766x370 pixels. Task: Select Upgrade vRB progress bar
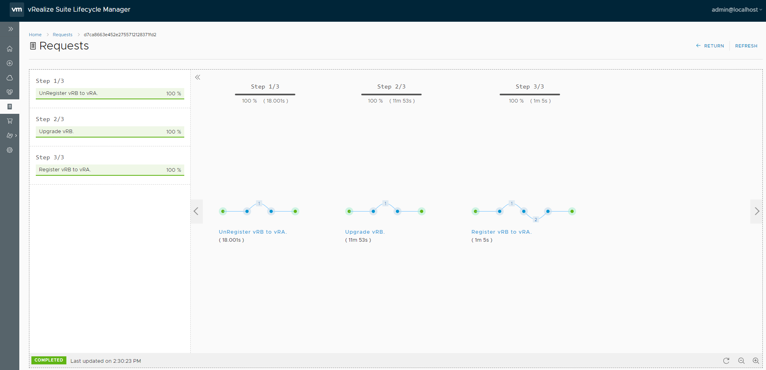pos(110,132)
